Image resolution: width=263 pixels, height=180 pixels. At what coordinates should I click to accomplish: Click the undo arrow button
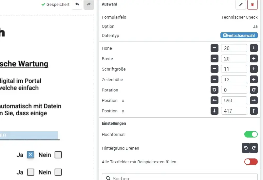(x=77, y=5)
